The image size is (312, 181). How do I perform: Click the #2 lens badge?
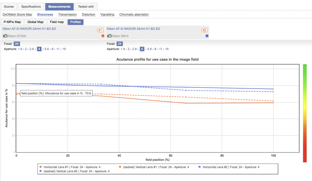click(204, 30)
